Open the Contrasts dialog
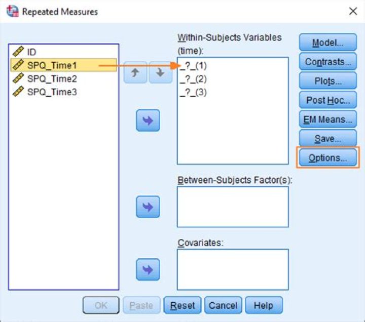 [x=327, y=62]
